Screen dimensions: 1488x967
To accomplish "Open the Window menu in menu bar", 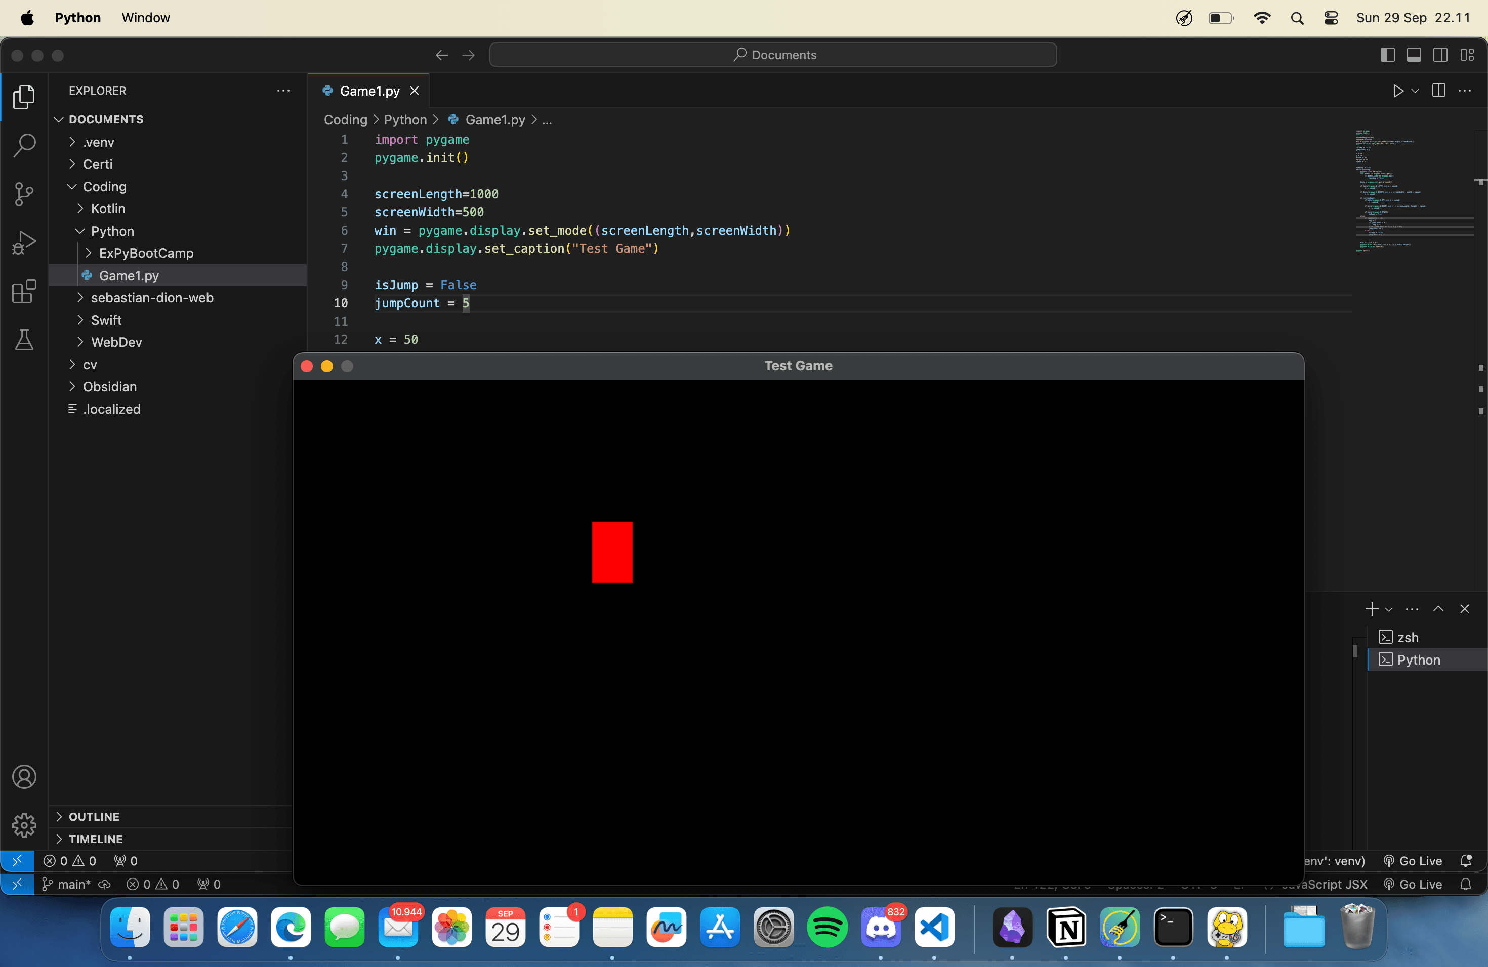I will [145, 18].
